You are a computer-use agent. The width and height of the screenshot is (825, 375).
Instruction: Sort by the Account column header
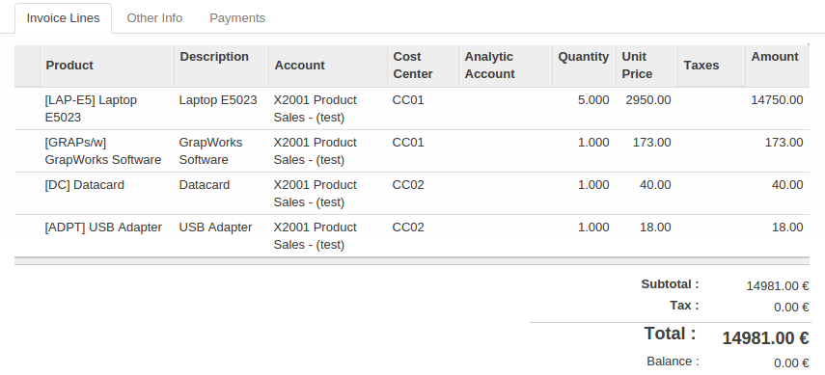pyautogui.click(x=328, y=66)
